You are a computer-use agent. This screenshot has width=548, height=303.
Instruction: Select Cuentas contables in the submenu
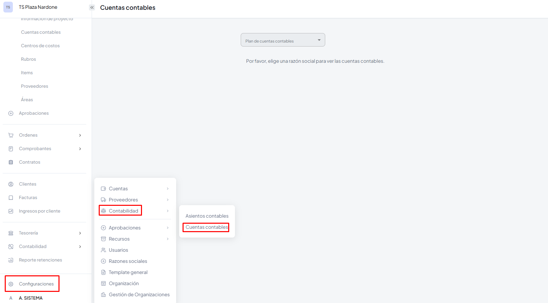click(207, 227)
